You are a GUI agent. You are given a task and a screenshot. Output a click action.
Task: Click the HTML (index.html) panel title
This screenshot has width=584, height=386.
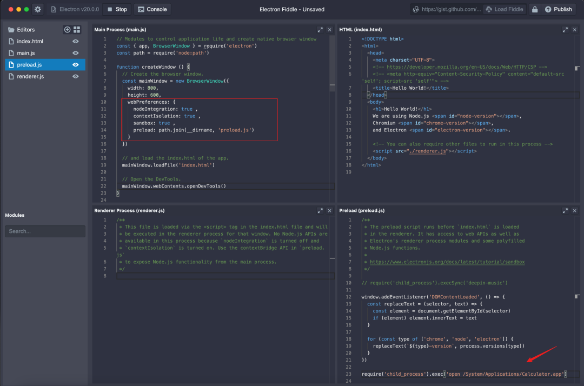point(360,29)
